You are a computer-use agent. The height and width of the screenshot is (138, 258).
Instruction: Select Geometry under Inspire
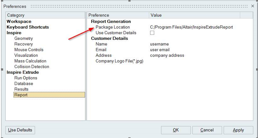[23, 38]
